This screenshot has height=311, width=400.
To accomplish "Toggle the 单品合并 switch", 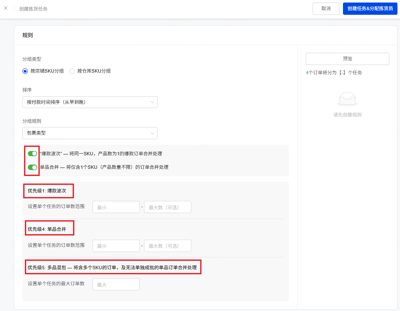I will tap(33, 167).
